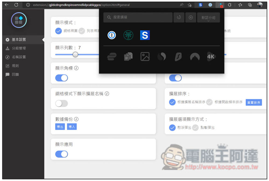Click the 導出 backup button
This screenshot has width=269, height=181.
click(x=60, y=127)
